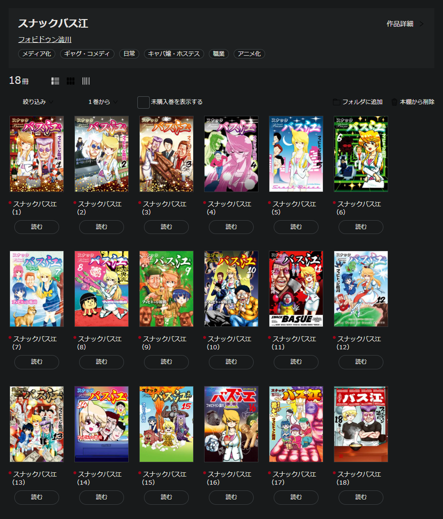Expand the 絞り込み filter dropdown

point(38,102)
